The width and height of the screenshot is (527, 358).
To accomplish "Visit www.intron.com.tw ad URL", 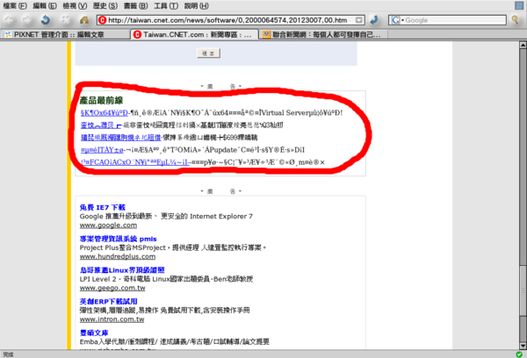I will (112, 319).
